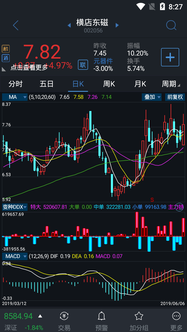Screen dimensions: 187x332
Task: Open the 叠加 overlay dropdown
Action: click(x=152, y=97)
